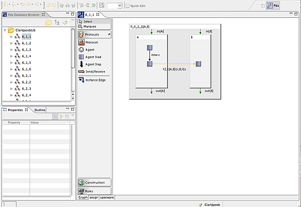Image resolution: width=301 pixels, height=207 pixels.
Task: Pin the Protocols palette drawer
Action: pyautogui.click(x=109, y=34)
